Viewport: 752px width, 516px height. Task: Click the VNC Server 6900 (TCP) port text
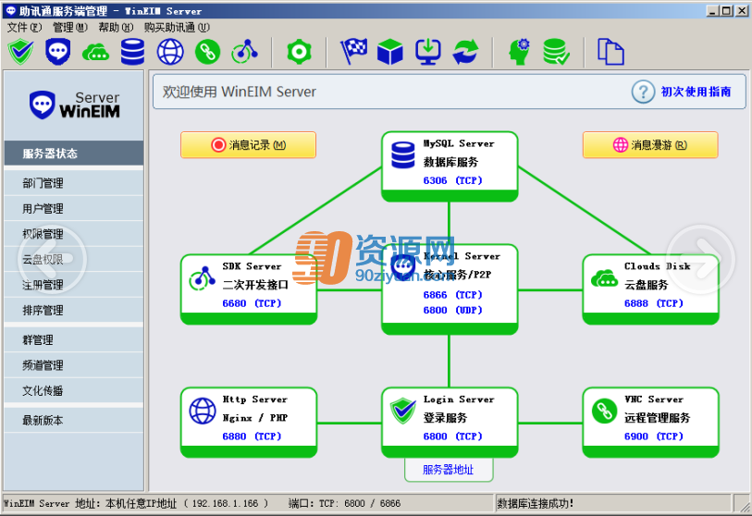pos(654,436)
